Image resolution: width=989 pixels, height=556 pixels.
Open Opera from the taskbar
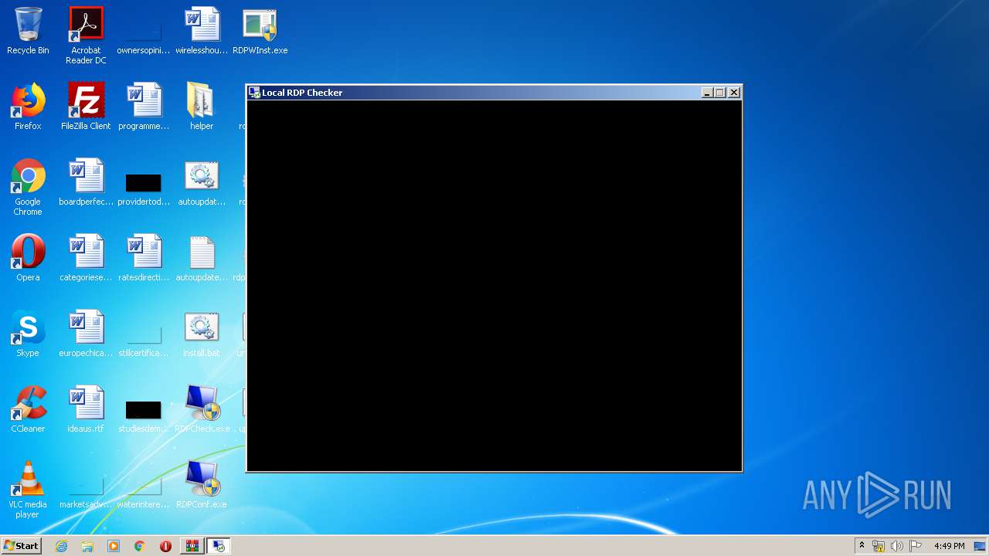pyautogui.click(x=165, y=546)
